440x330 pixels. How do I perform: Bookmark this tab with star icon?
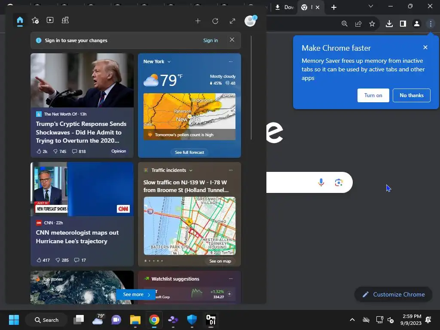pos(372,24)
